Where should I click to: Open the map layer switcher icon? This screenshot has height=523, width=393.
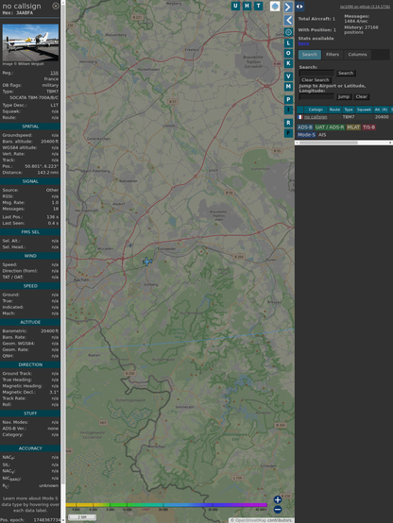(x=275, y=7)
